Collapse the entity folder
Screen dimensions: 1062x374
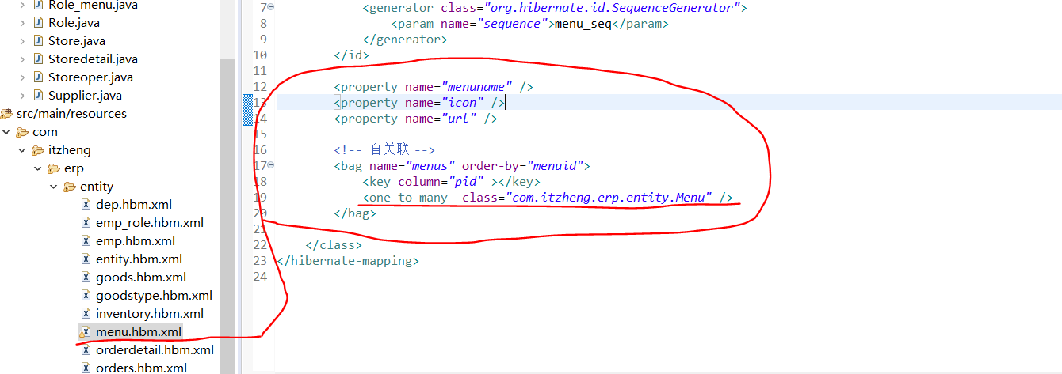point(54,187)
